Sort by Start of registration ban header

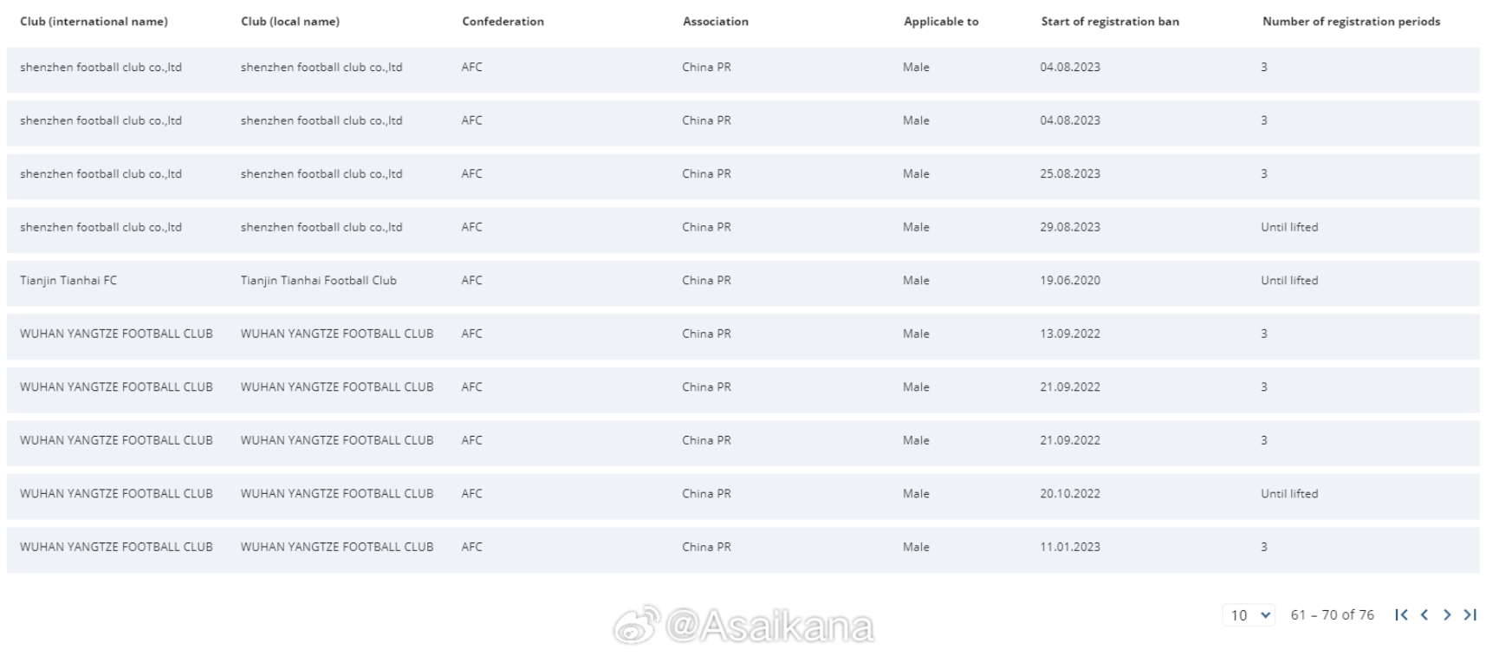pyautogui.click(x=1110, y=22)
